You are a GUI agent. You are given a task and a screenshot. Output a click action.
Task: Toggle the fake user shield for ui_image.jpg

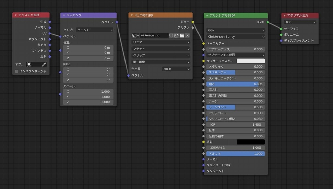click(171, 35)
